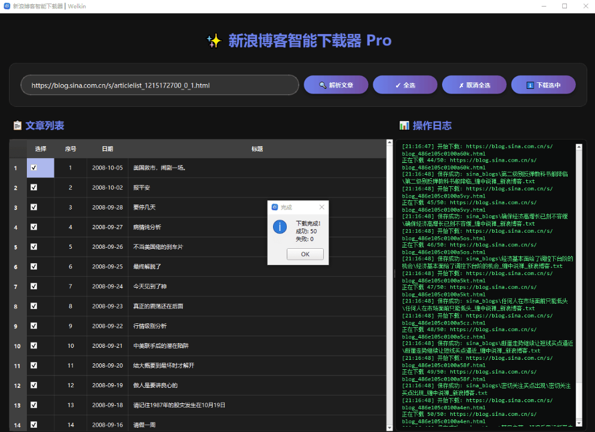Image resolution: width=595 pixels, height=432 pixels.
Task: Click row header number 13
Action: click(17, 405)
